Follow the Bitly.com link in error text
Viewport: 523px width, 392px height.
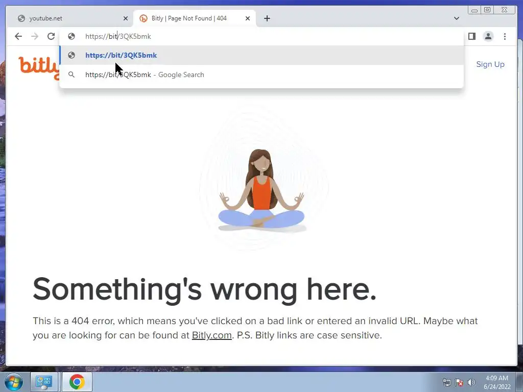tap(212, 335)
